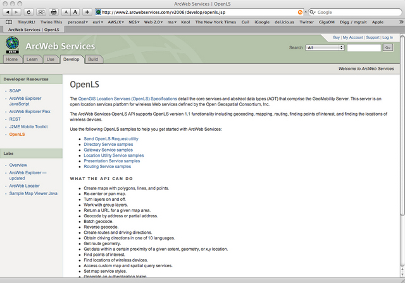Open Presentation Service samples link
The width and height of the screenshot is (405, 283).
point(112,161)
